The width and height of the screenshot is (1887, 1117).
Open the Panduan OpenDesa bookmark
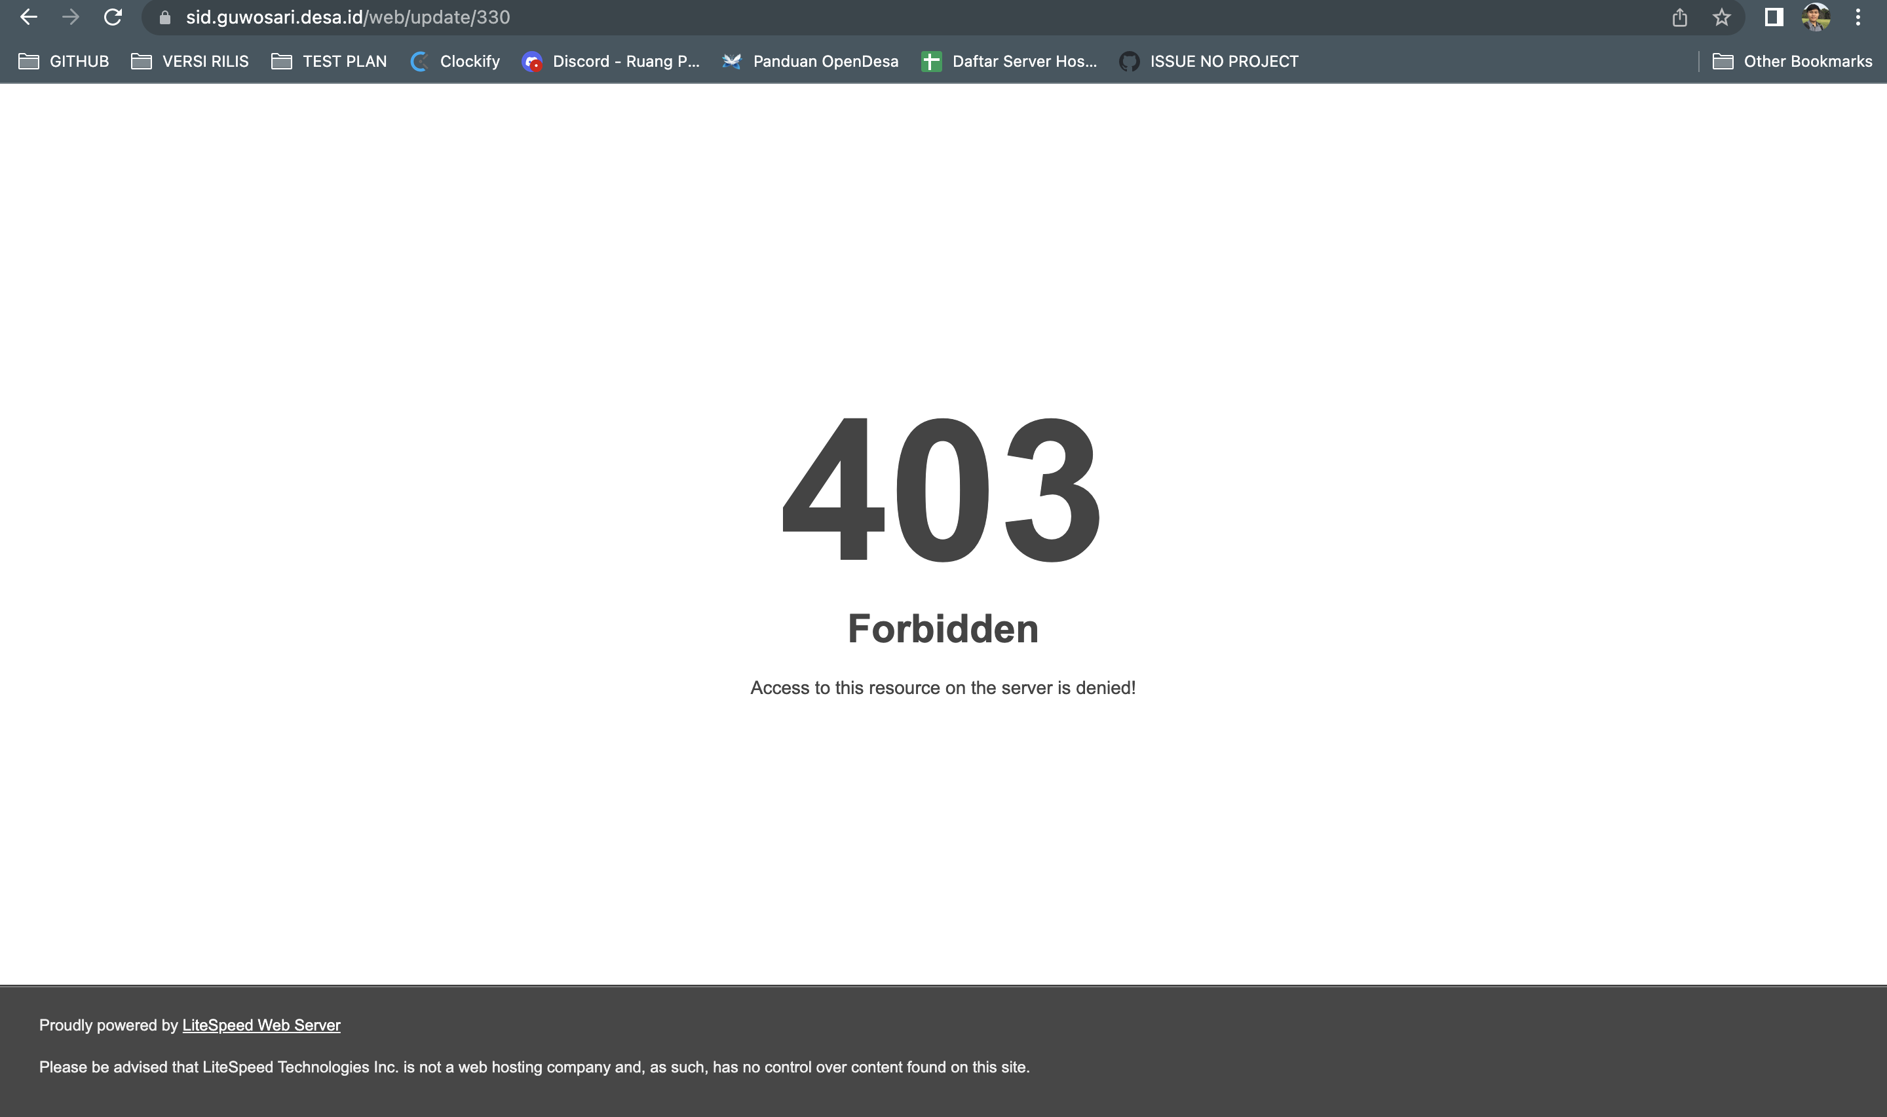[810, 61]
